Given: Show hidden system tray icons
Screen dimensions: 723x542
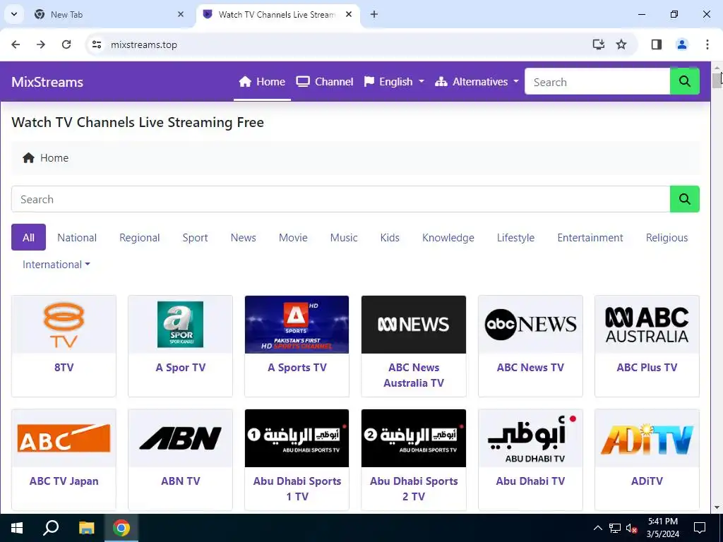Looking at the screenshot, I should coord(597,528).
